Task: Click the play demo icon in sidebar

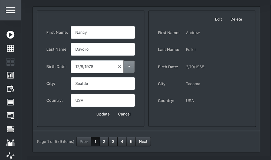Action: tap(10, 35)
